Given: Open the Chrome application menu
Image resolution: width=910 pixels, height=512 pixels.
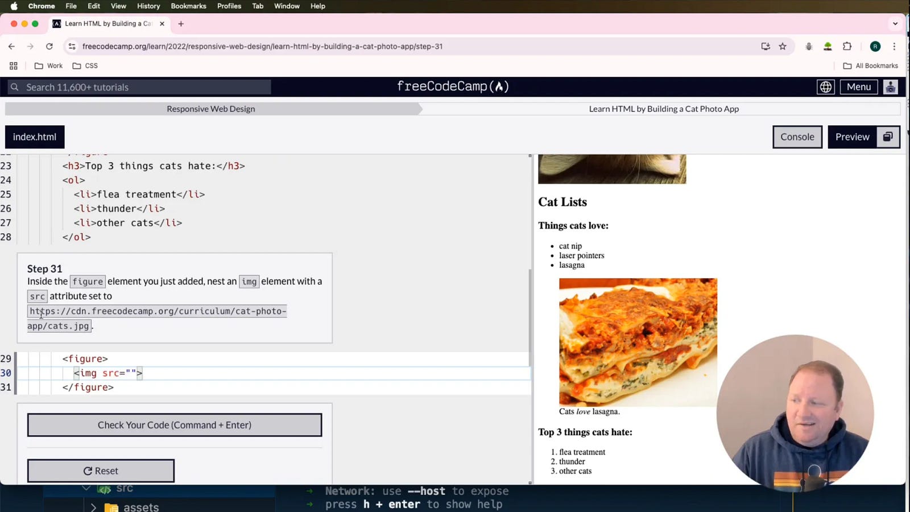Looking at the screenshot, I should (42, 6).
